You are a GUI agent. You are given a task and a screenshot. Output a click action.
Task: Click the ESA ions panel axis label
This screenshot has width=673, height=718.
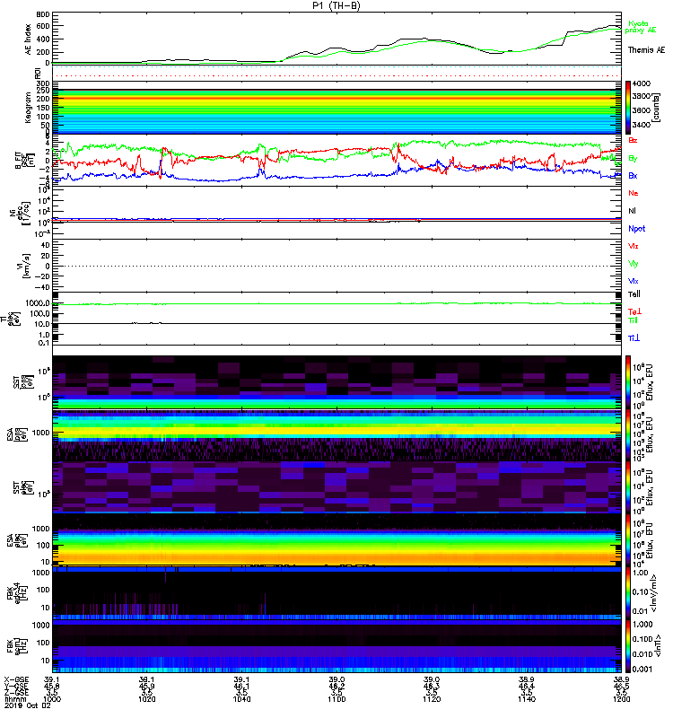(x=16, y=435)
